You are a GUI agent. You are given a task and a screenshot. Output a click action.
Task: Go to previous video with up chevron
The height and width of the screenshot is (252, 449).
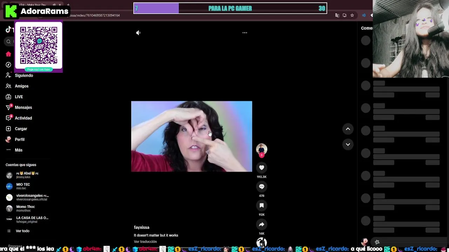pos(348,129)
